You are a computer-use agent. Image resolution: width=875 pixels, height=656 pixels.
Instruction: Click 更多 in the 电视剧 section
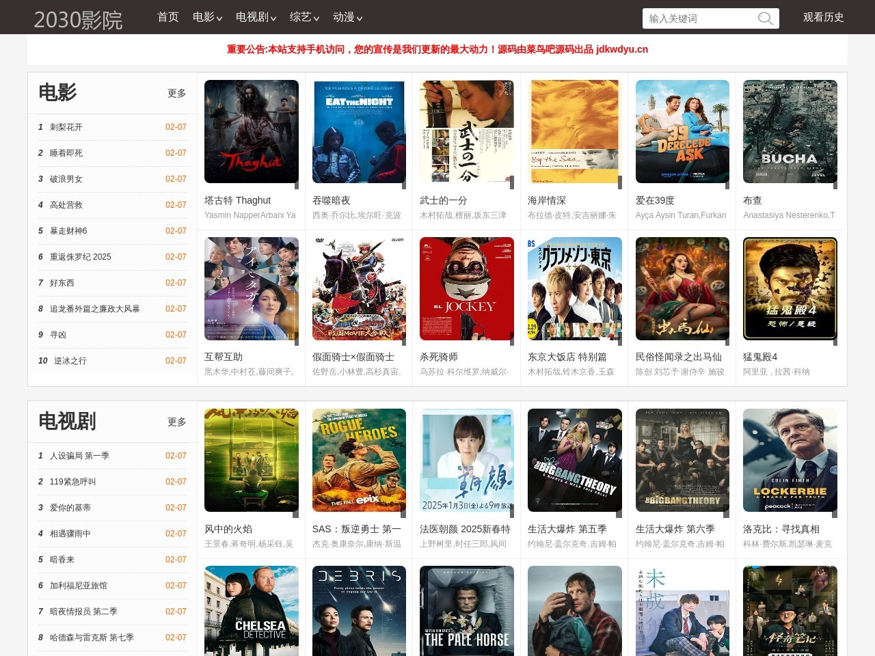(176, 422)
